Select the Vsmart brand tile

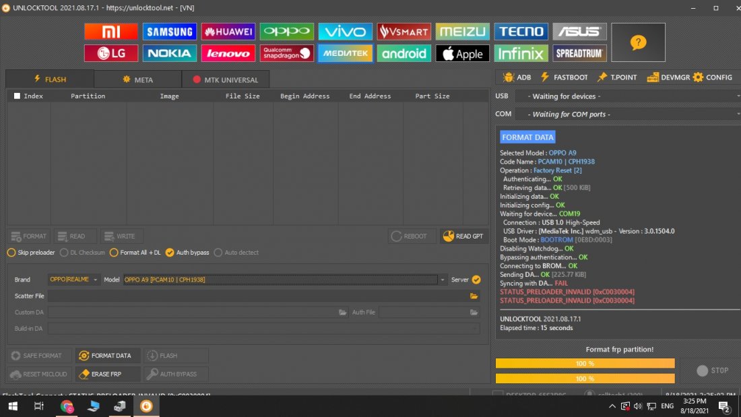click(x=404, y=32)
